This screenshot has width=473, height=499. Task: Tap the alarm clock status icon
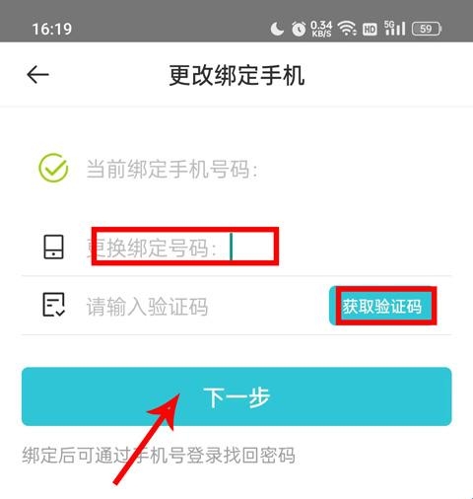(x=299, y=29)
